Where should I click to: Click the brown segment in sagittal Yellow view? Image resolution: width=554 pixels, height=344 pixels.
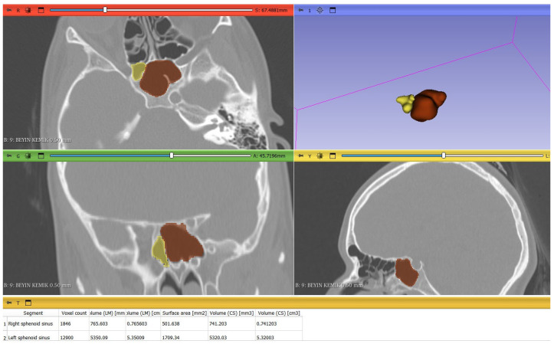point(406,272)
